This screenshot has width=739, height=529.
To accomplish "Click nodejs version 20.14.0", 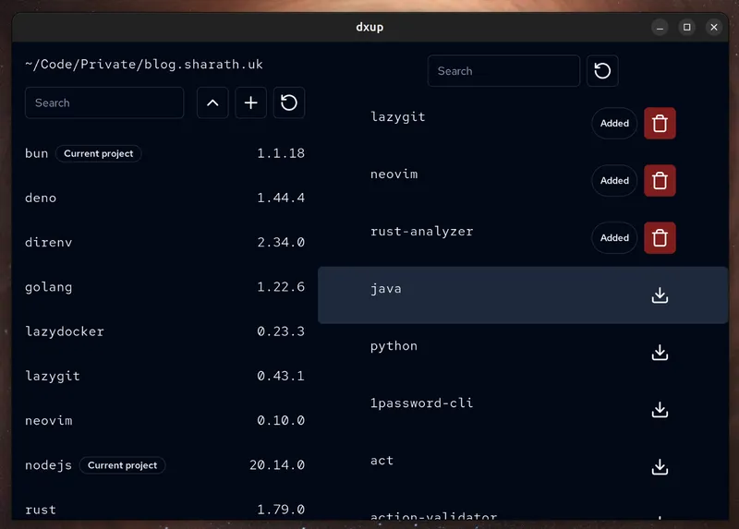I will (x=277, y=465).
